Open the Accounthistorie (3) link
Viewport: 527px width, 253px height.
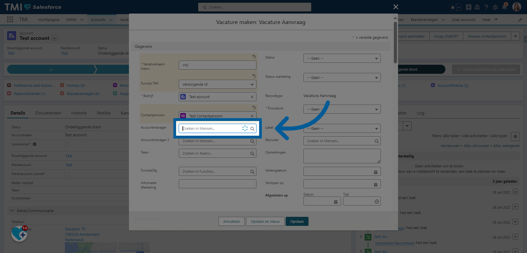click(x=453, y=85)
